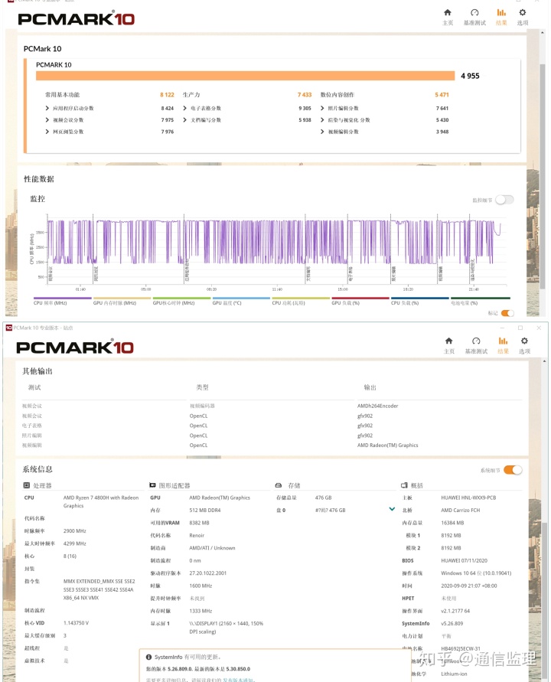Click the processor (处理器) section icon
Viewport: 551px width, 682px height.
coord(27,485)
